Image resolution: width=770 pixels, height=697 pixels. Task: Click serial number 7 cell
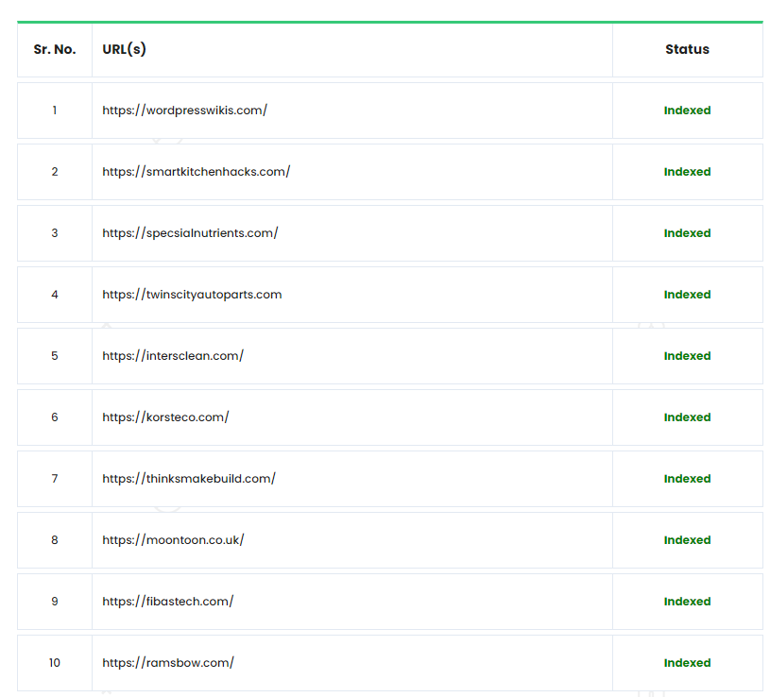point(55,479)
